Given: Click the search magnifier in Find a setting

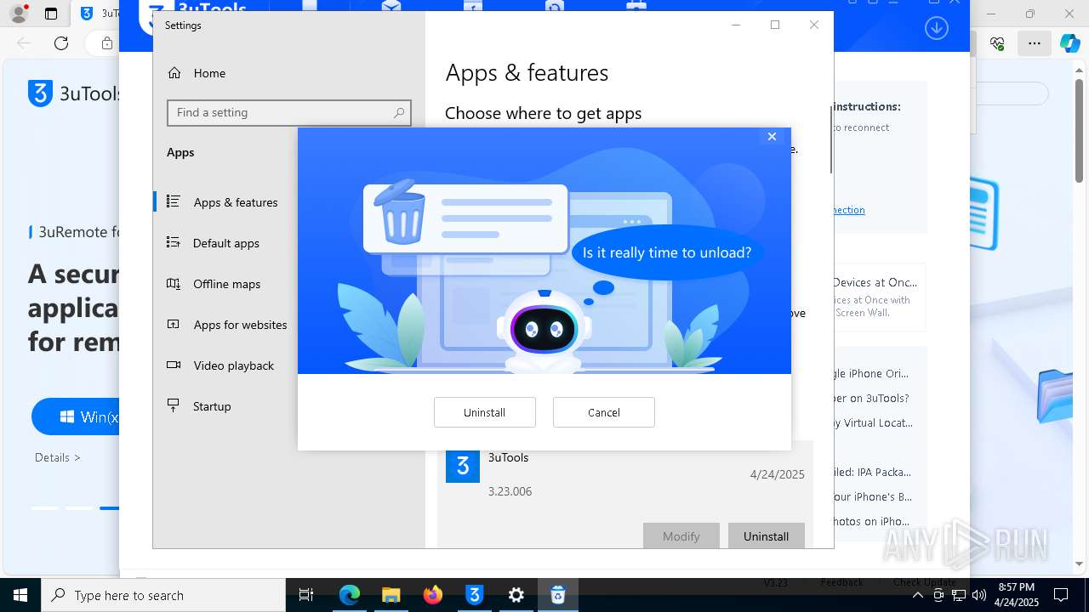Looking at the screenshot, I should [399, 112].
